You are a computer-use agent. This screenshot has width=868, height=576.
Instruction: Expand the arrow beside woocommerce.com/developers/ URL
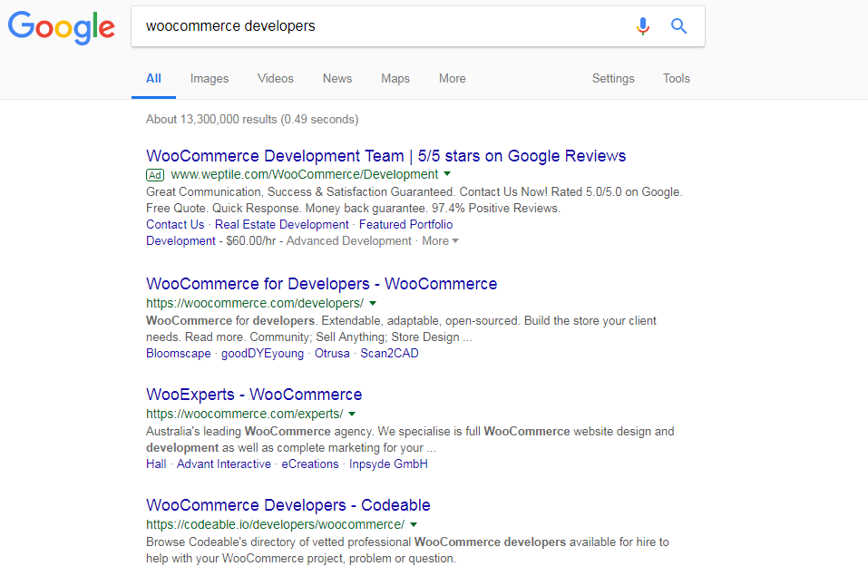point(373,303)
